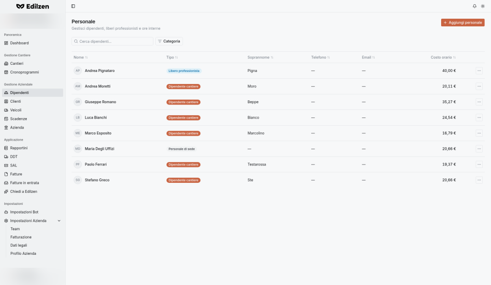The image size is (491, 285).
Task: Open Dati legali settings sub-item
Action: (19, 245)
